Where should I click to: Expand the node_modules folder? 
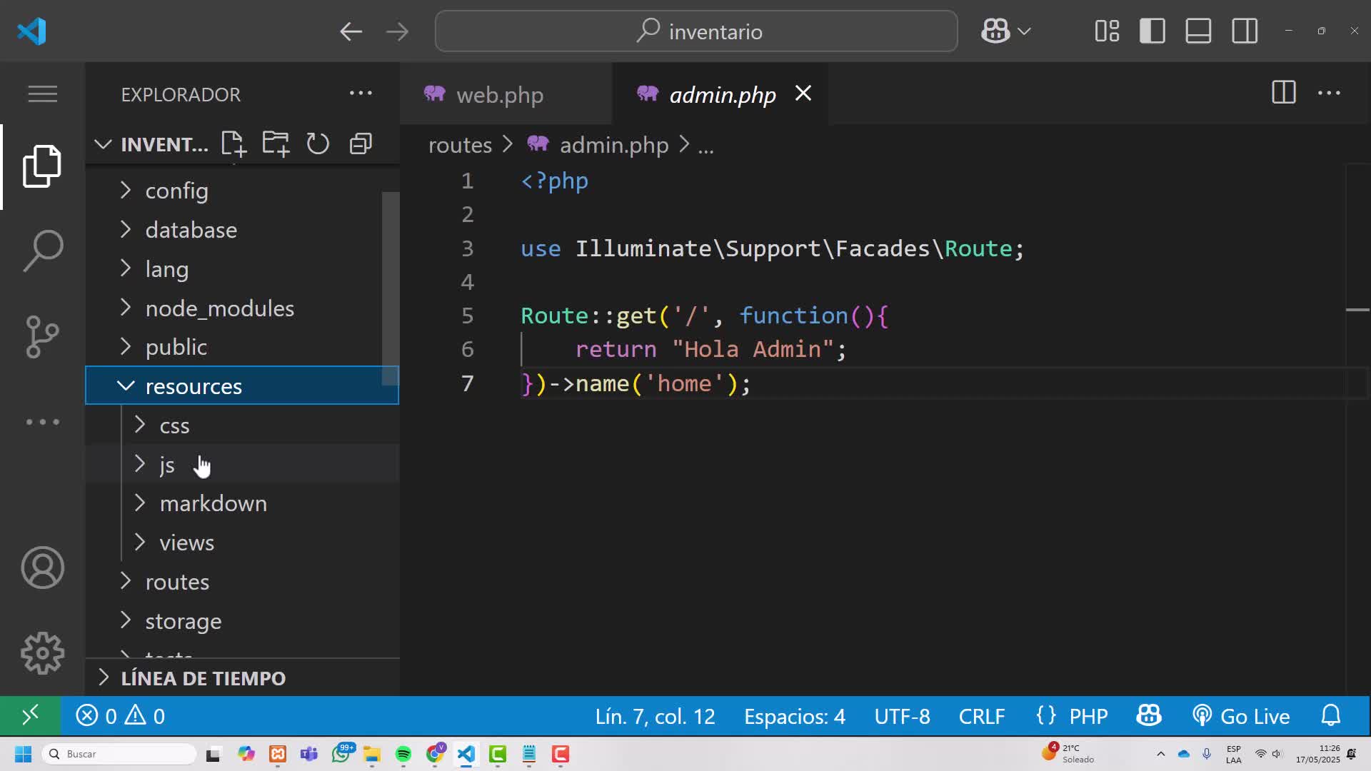242,308
